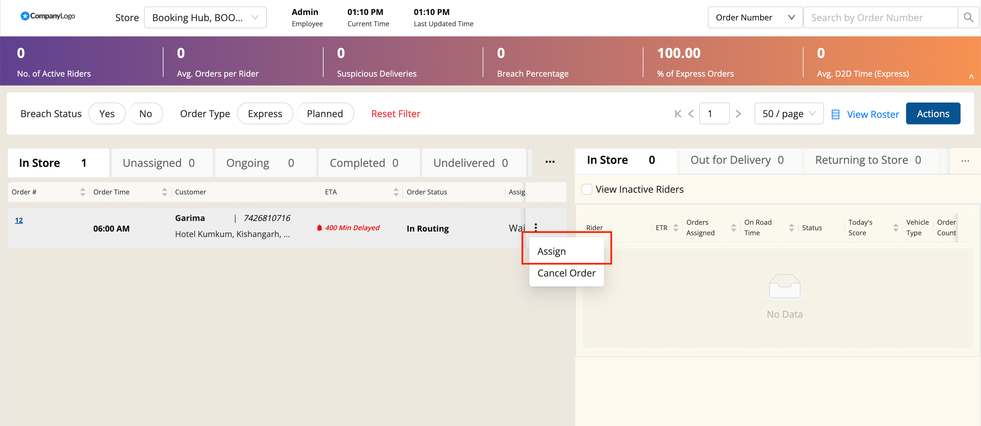Select Assign from the context menu
The width and height of the screenshot is (981, 426).
[551, 251]
